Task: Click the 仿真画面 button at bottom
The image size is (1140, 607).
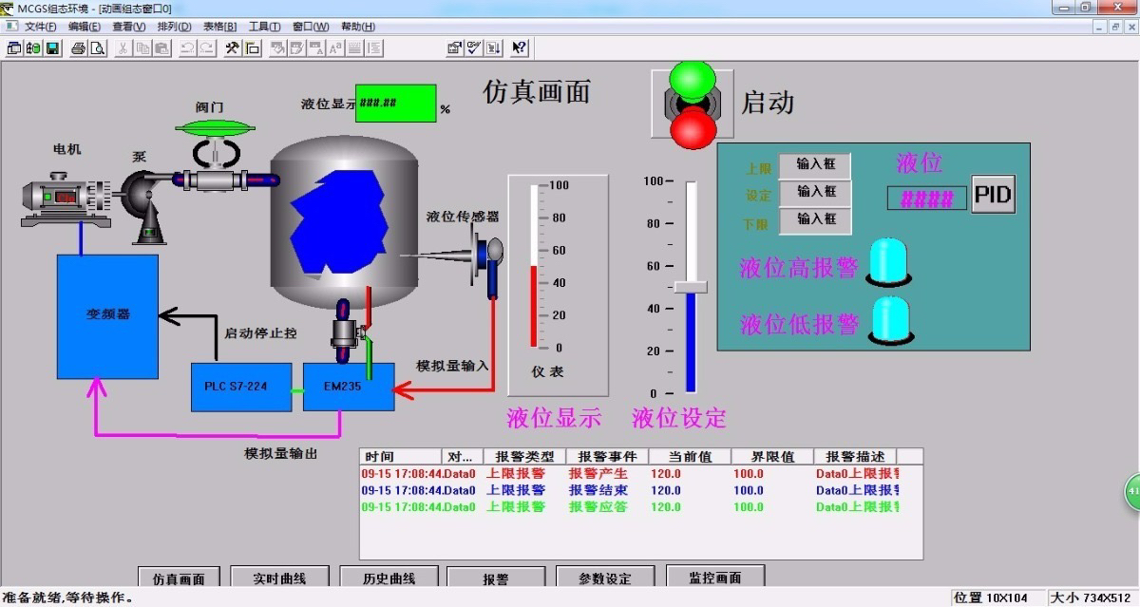Action: (179, 578)
